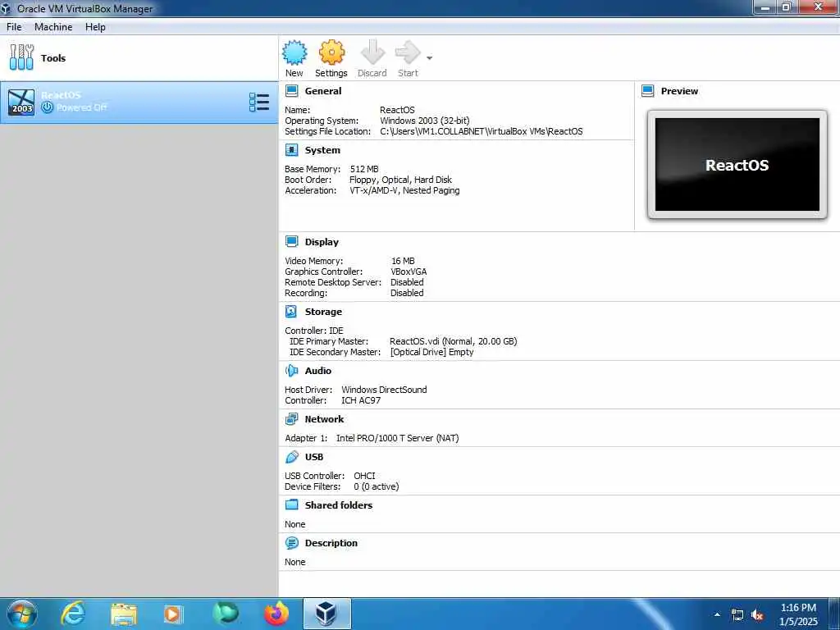Open the Help menu
Viewport: 840px width, 630px height.
(x=95, y=27)
